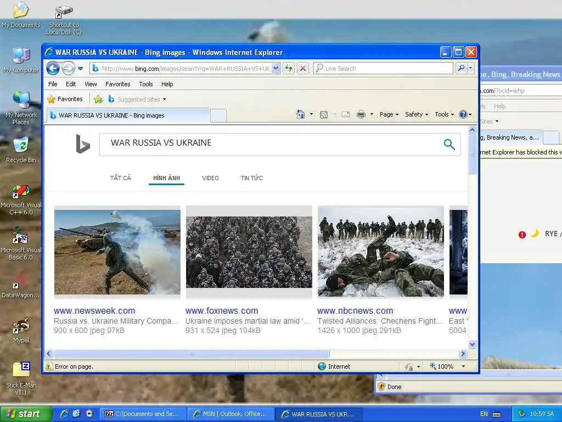Open the foxnews soldiers thumbnail

(x=249, y=252)
